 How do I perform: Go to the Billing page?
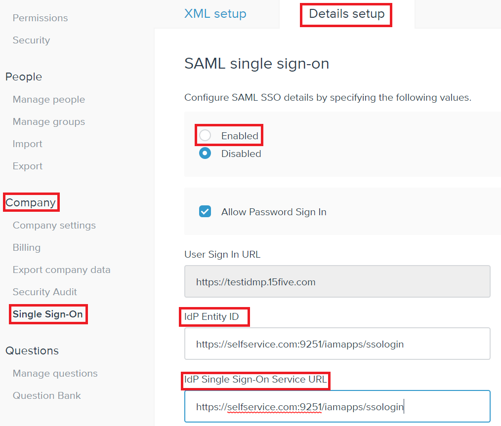[27, 247]
